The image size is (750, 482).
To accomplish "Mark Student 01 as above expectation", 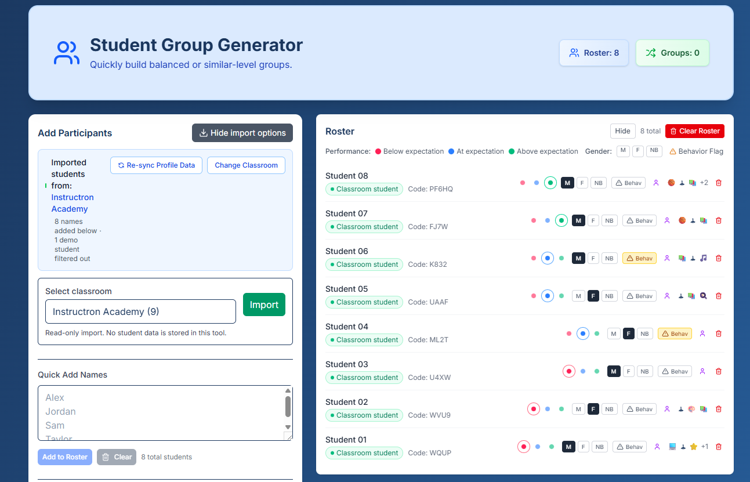I will 552,447.
